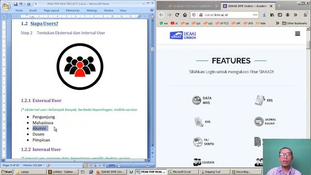Click the 'Alumni' list item in document
This screenshot has width=311, height=175.
[x=39, y=128]
